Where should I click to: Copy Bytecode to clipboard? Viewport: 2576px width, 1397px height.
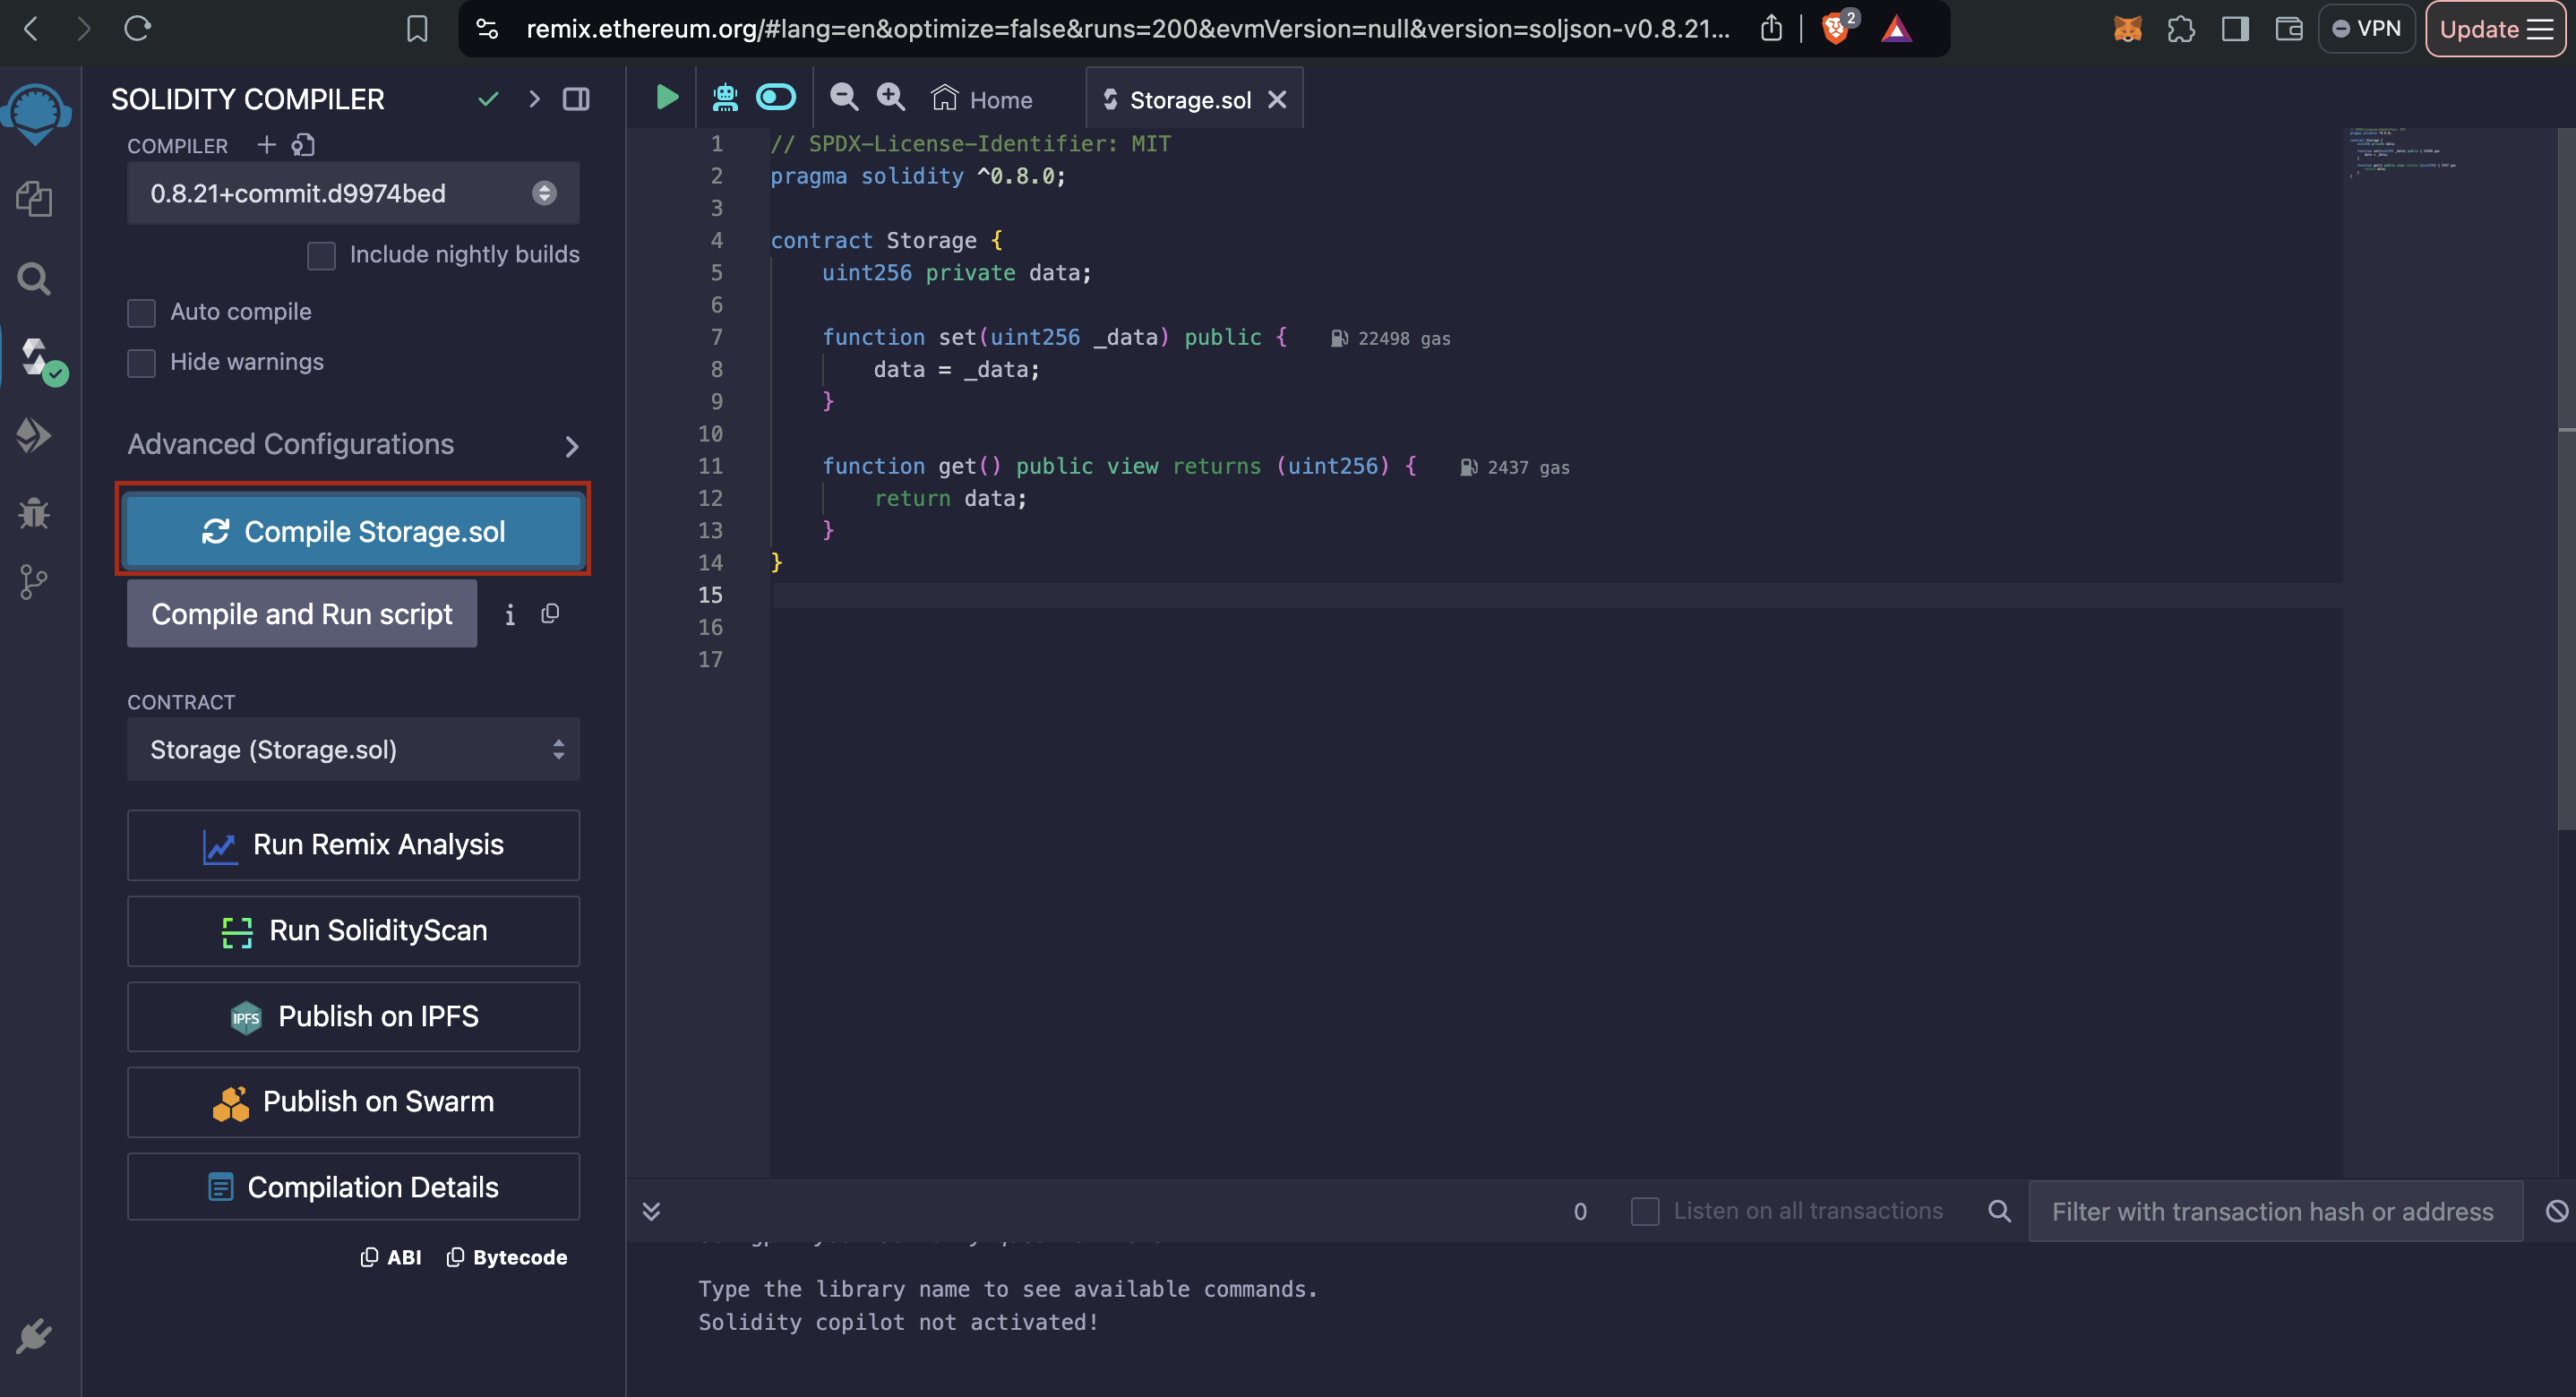(x=507, y=1257)
